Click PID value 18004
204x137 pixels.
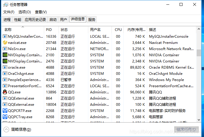point(51,104)
